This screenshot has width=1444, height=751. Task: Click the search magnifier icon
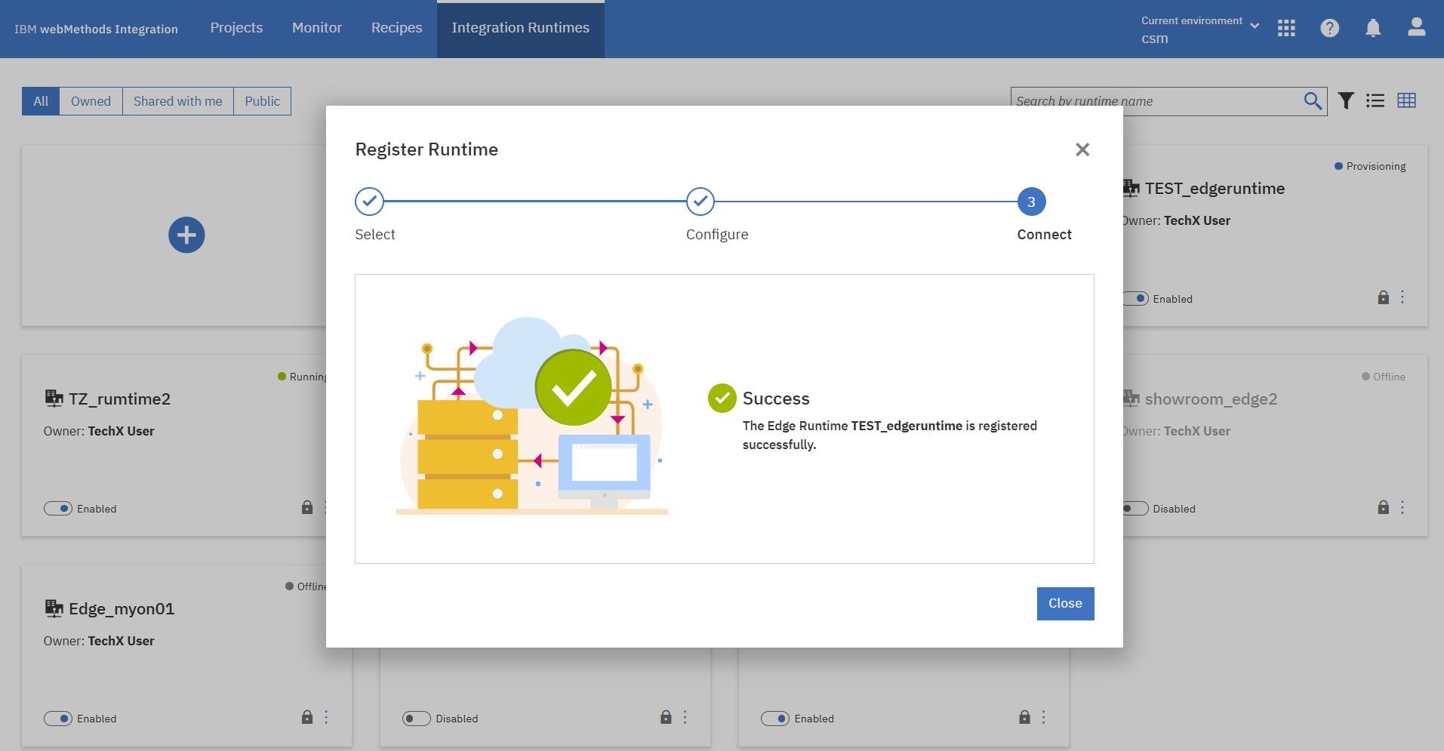pos(1312,100)
